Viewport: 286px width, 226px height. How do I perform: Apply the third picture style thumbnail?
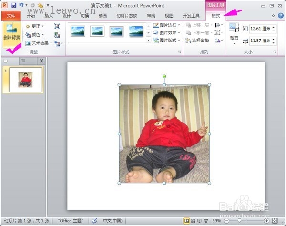tap(116, 31)
